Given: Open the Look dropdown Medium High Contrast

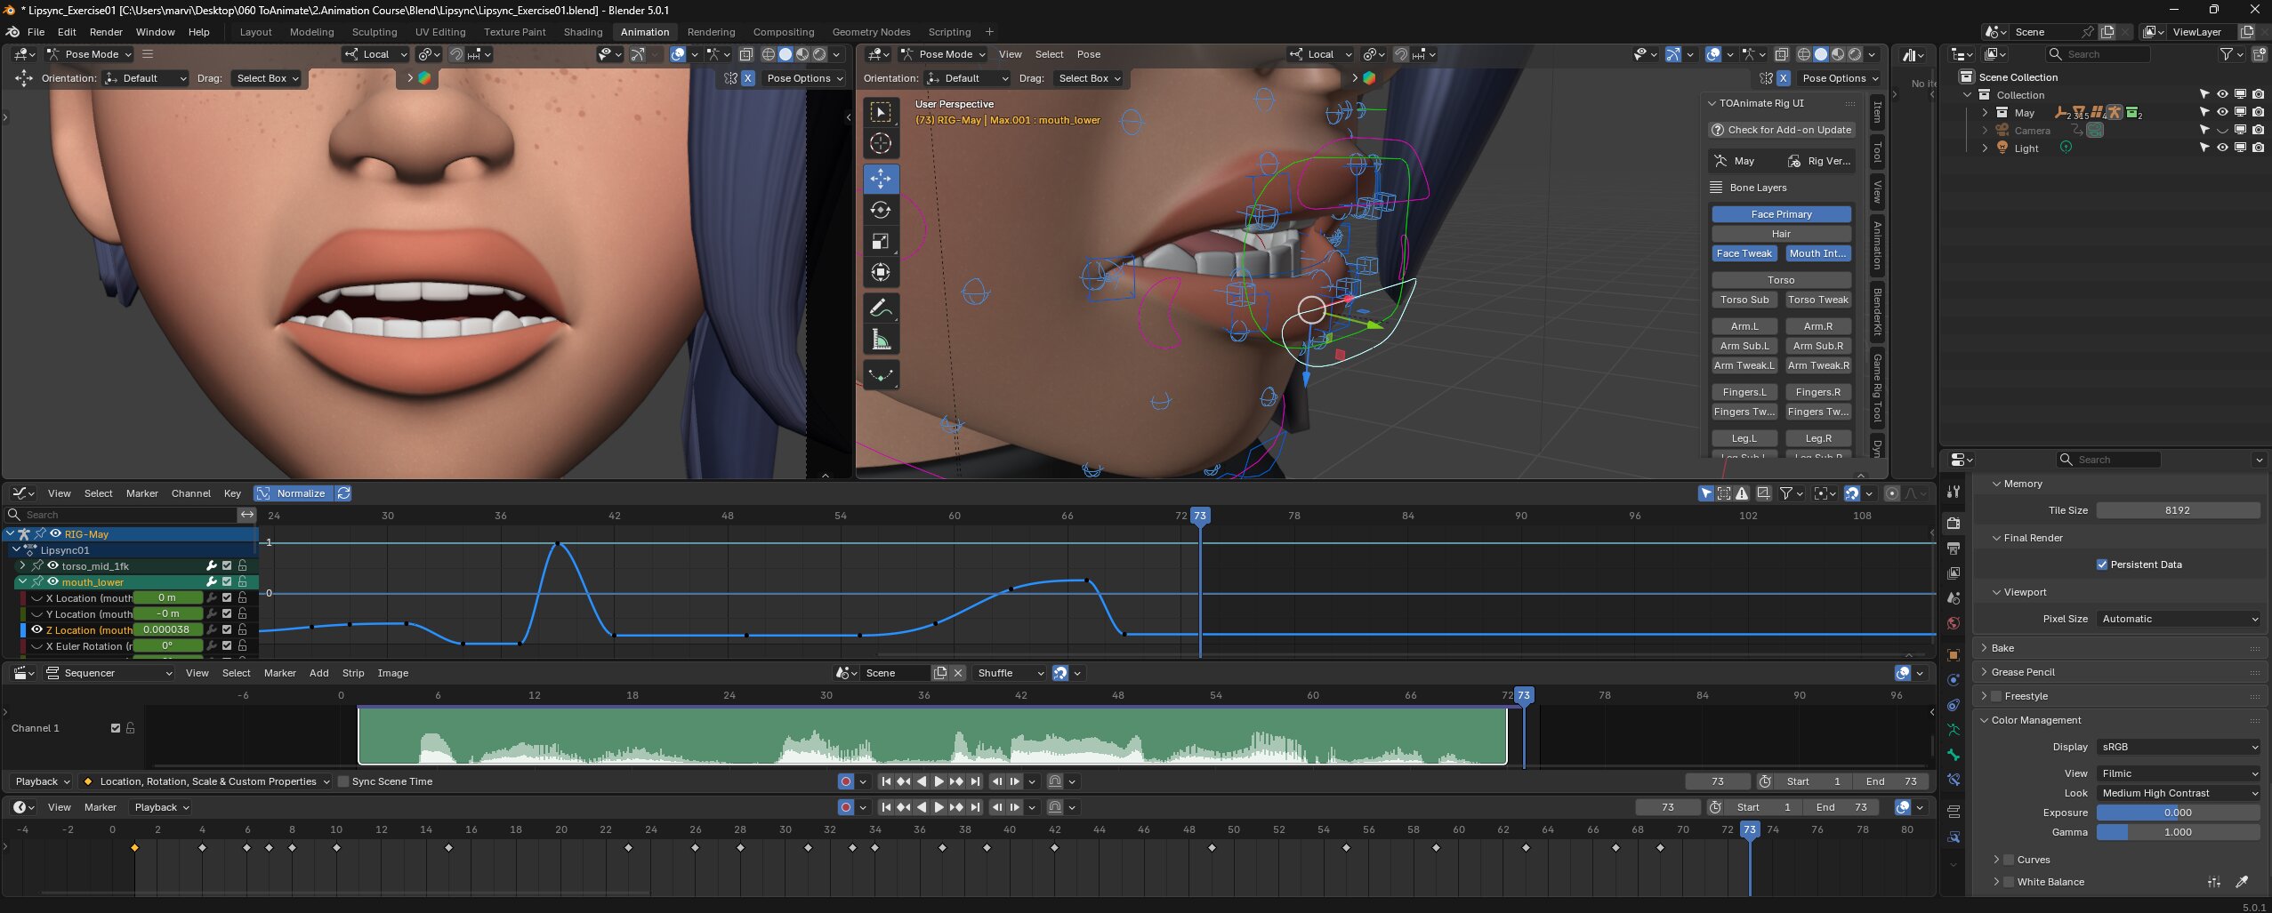Looking at the screenshot, I should coord(2178,793).
